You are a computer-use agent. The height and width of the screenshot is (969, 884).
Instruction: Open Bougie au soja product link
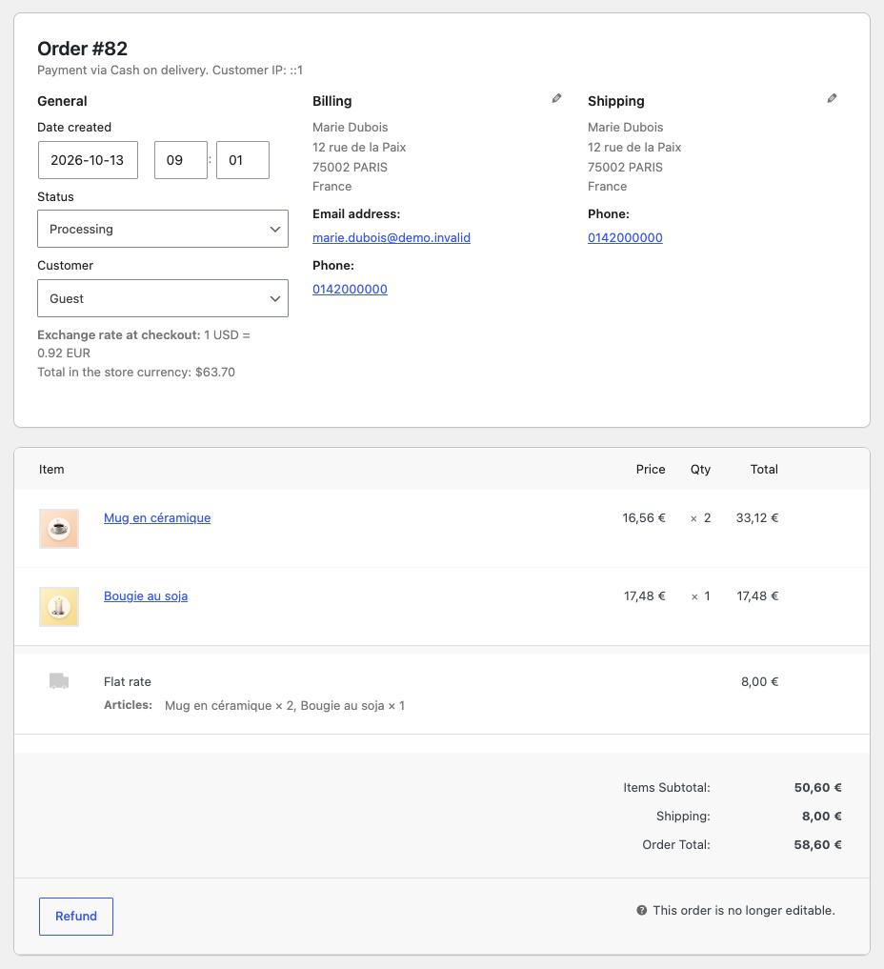point(146,596)
